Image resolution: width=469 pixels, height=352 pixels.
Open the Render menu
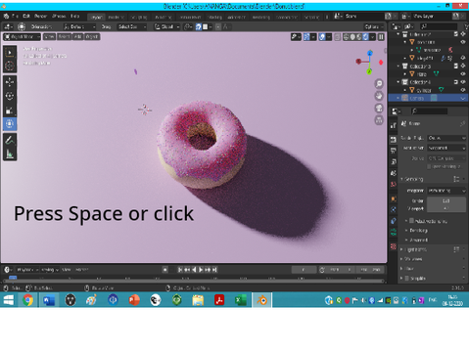(41, 16)
